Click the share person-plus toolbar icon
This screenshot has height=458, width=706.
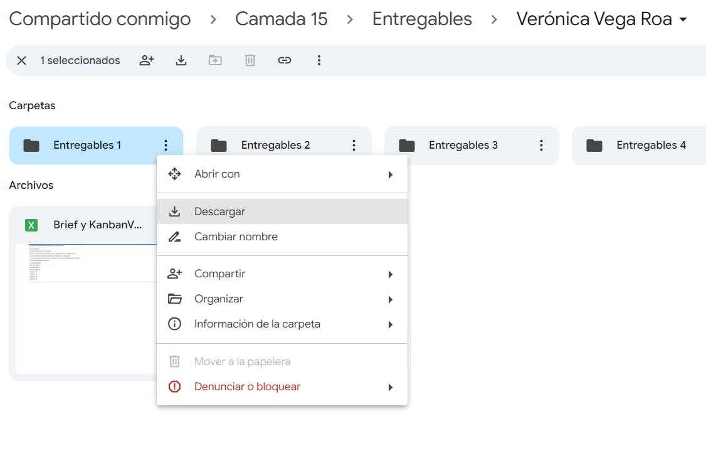(147, 60)
